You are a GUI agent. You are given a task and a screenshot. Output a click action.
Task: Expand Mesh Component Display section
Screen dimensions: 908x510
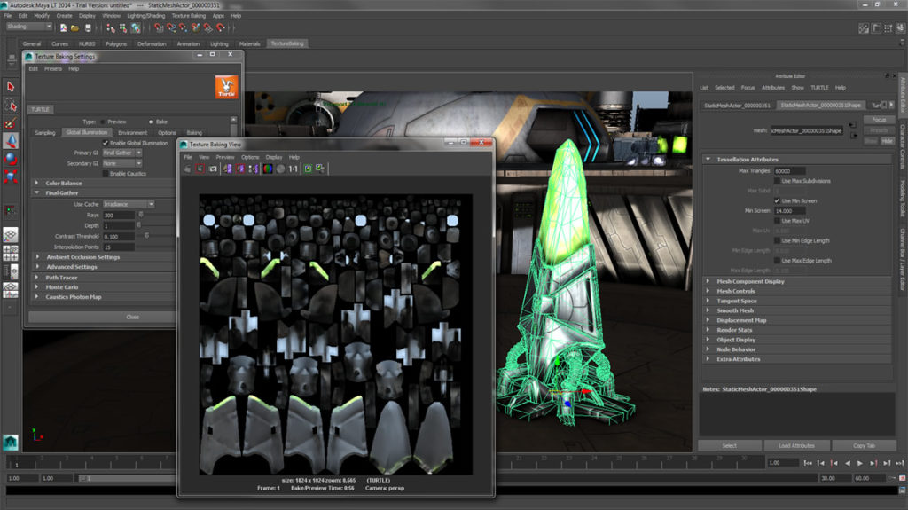(708, 281)
